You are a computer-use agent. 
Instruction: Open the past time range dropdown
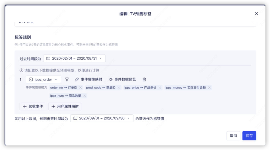[100, 58]
